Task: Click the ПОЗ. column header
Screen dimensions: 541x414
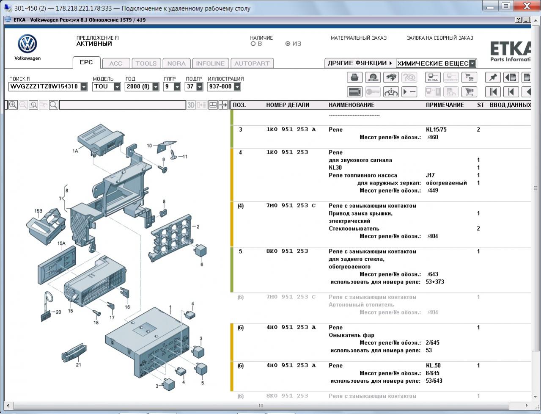Action: click(x=239, y=105)
